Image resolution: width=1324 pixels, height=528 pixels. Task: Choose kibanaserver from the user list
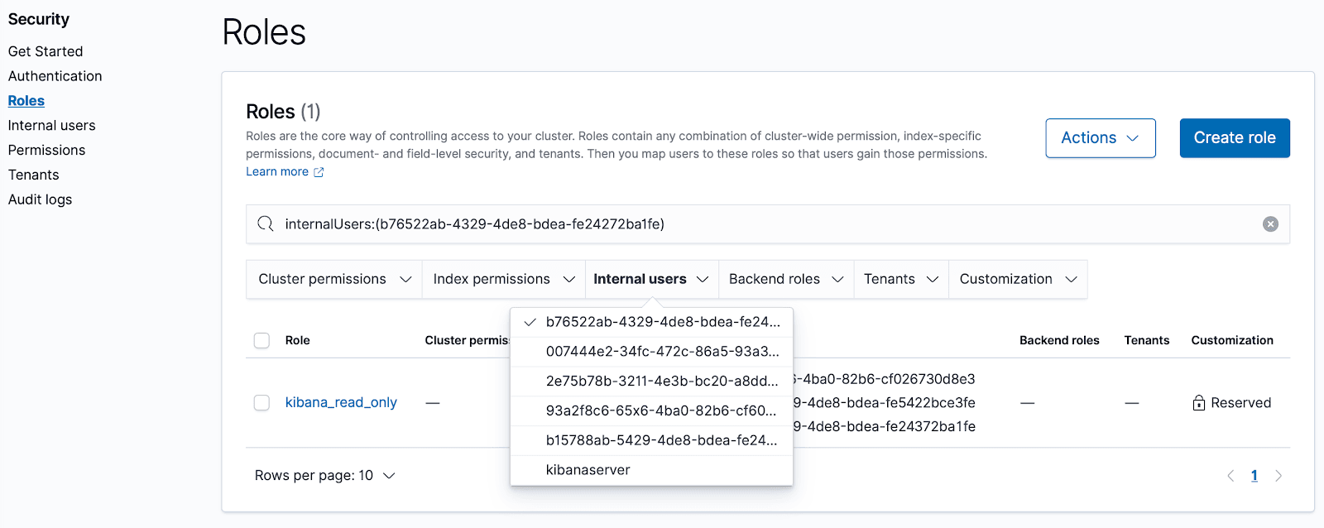(x=588, y=470)
